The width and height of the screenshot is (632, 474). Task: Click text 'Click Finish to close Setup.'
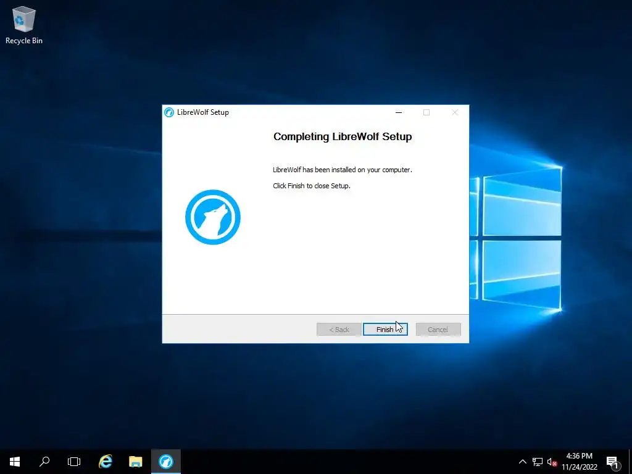312,186
